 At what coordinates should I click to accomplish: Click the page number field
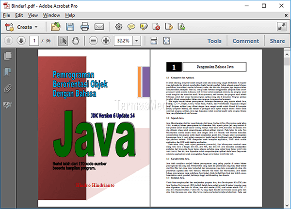tap(34, 41)
